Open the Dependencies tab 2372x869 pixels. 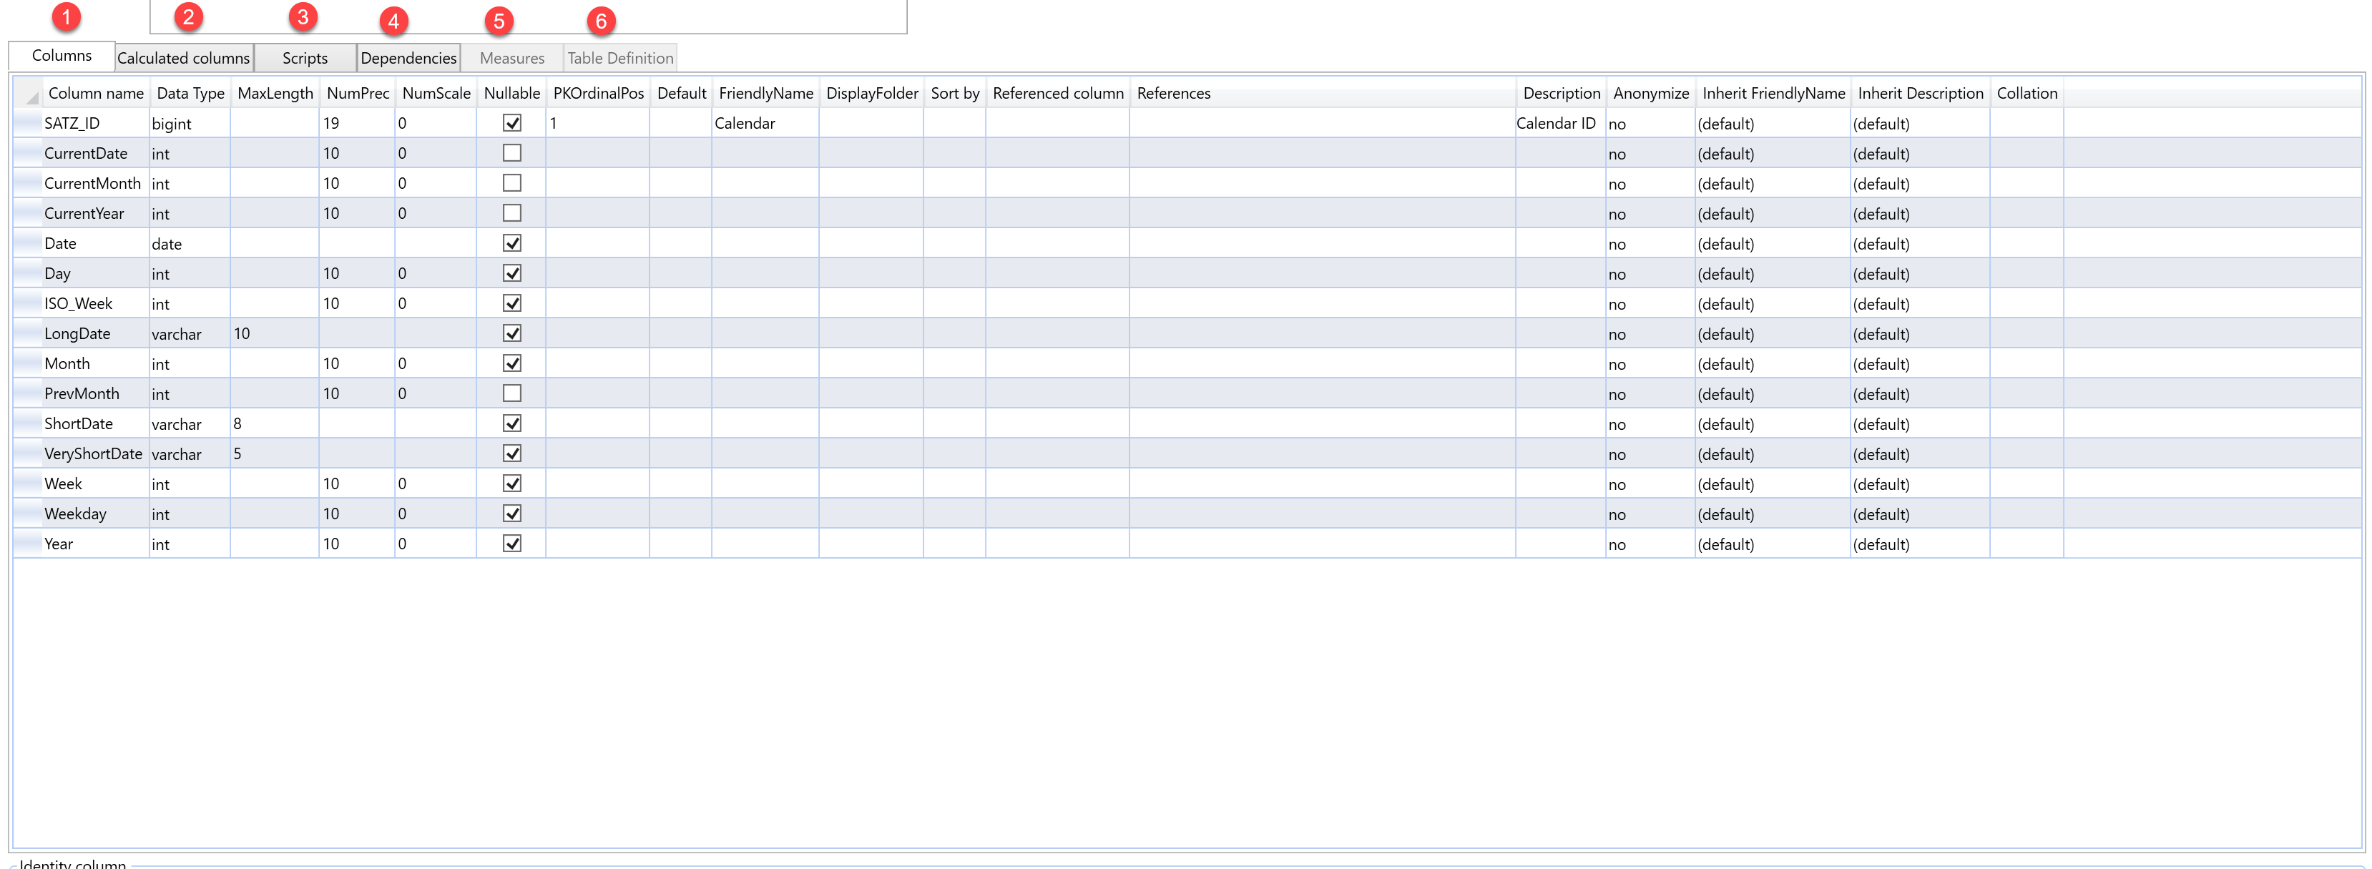click(x=408, y=58)
